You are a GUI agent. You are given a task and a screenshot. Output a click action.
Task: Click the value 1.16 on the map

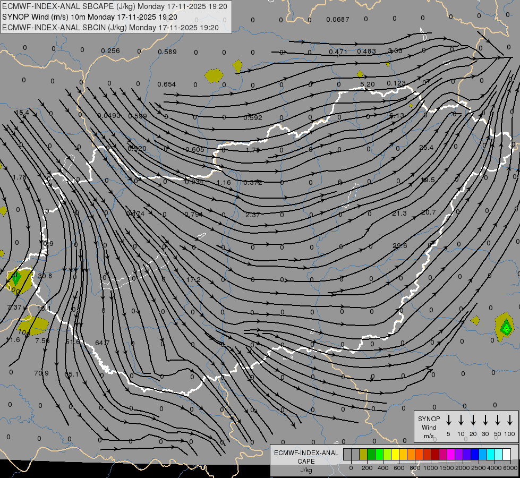224,183
